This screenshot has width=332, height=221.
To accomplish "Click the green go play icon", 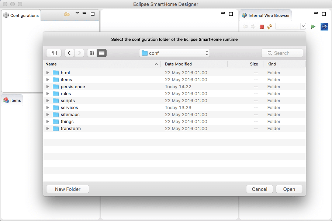I will 313,26.
